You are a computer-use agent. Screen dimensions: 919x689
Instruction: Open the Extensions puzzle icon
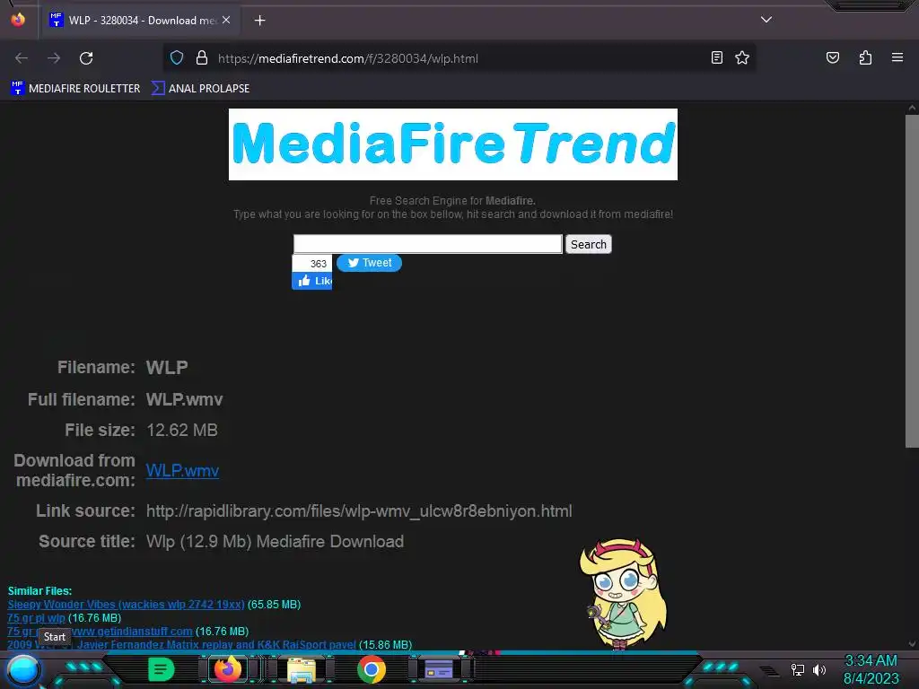pyautogui.click(x=865, y=57)
